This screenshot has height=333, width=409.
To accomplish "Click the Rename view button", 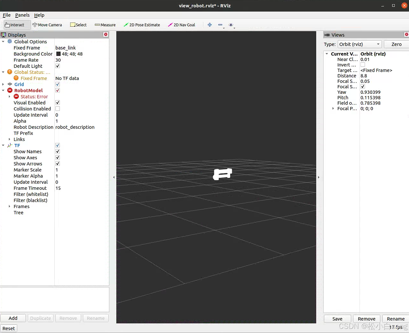I will tap(396, 319).
